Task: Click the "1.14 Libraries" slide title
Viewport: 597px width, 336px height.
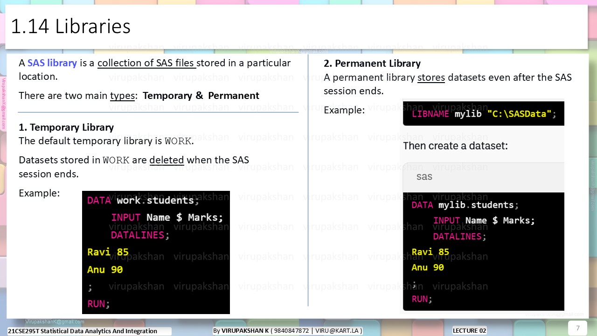Action: point(70,27)
